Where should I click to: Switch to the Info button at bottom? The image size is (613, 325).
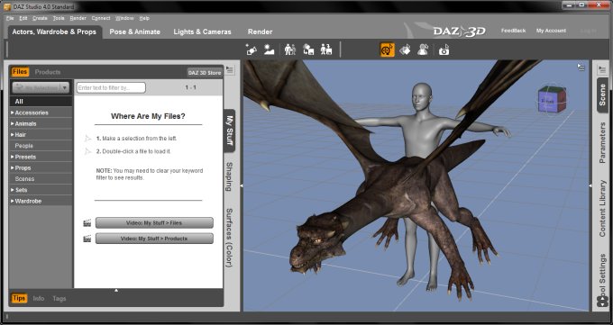(x=38, y=298)
